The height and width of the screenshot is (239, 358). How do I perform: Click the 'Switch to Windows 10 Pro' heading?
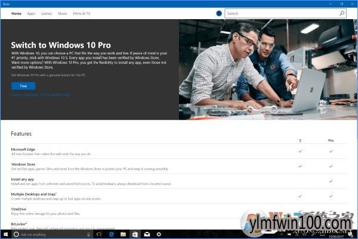coord(61,45)
